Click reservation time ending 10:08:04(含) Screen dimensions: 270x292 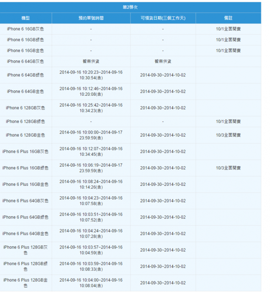[91, 283]
